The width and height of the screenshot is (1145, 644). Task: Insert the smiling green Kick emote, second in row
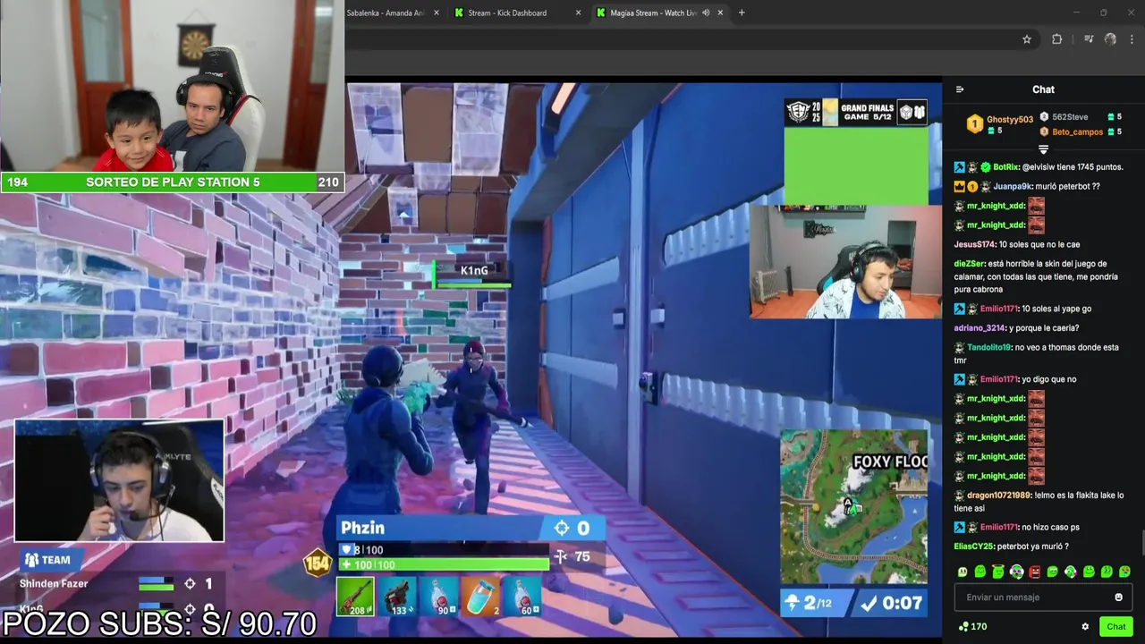980,572
